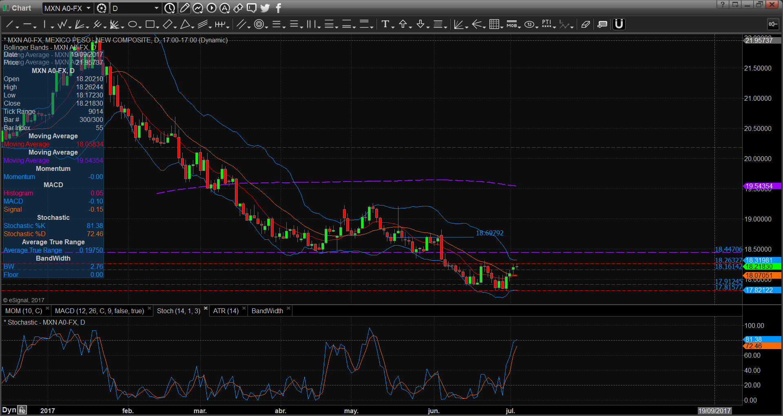The image size is (783, 416).
Task: Open the chart comments note icon
Action: click(602, 24)
